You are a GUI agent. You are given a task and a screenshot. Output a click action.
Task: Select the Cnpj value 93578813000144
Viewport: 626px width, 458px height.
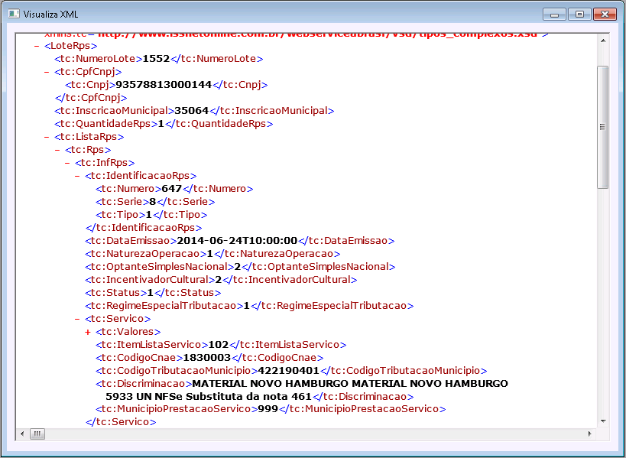164,85
